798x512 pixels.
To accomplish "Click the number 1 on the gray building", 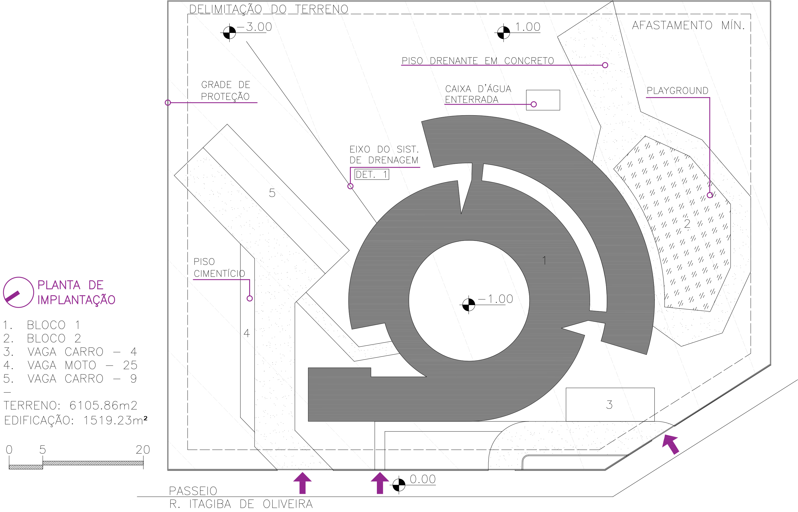I will click(544, 260).
